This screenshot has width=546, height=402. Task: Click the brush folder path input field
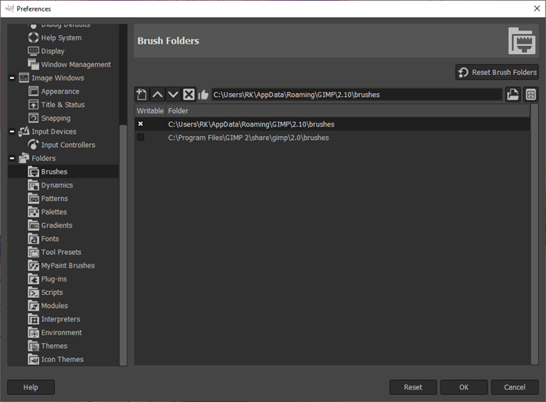coord(357,95)
